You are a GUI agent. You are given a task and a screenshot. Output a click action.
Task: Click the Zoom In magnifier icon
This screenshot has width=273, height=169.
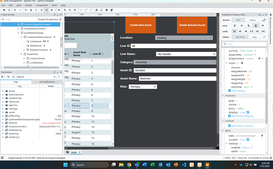65,10
